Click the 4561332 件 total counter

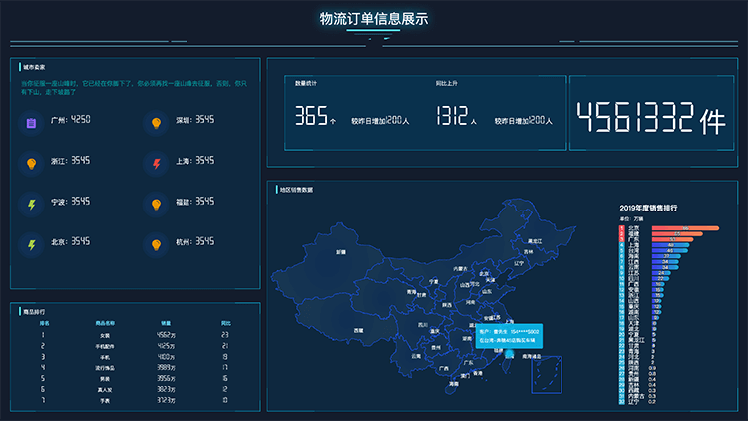click(x=651, y=118)
